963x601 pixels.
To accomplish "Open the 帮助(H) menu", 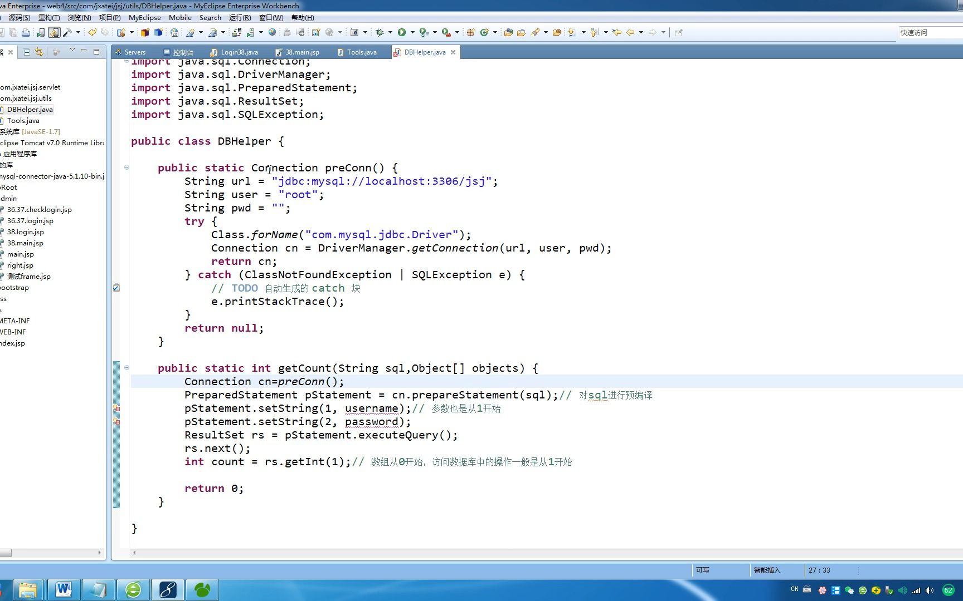I will coord(303,18).
